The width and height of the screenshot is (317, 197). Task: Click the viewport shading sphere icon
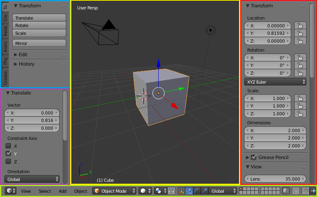(143, 191)
